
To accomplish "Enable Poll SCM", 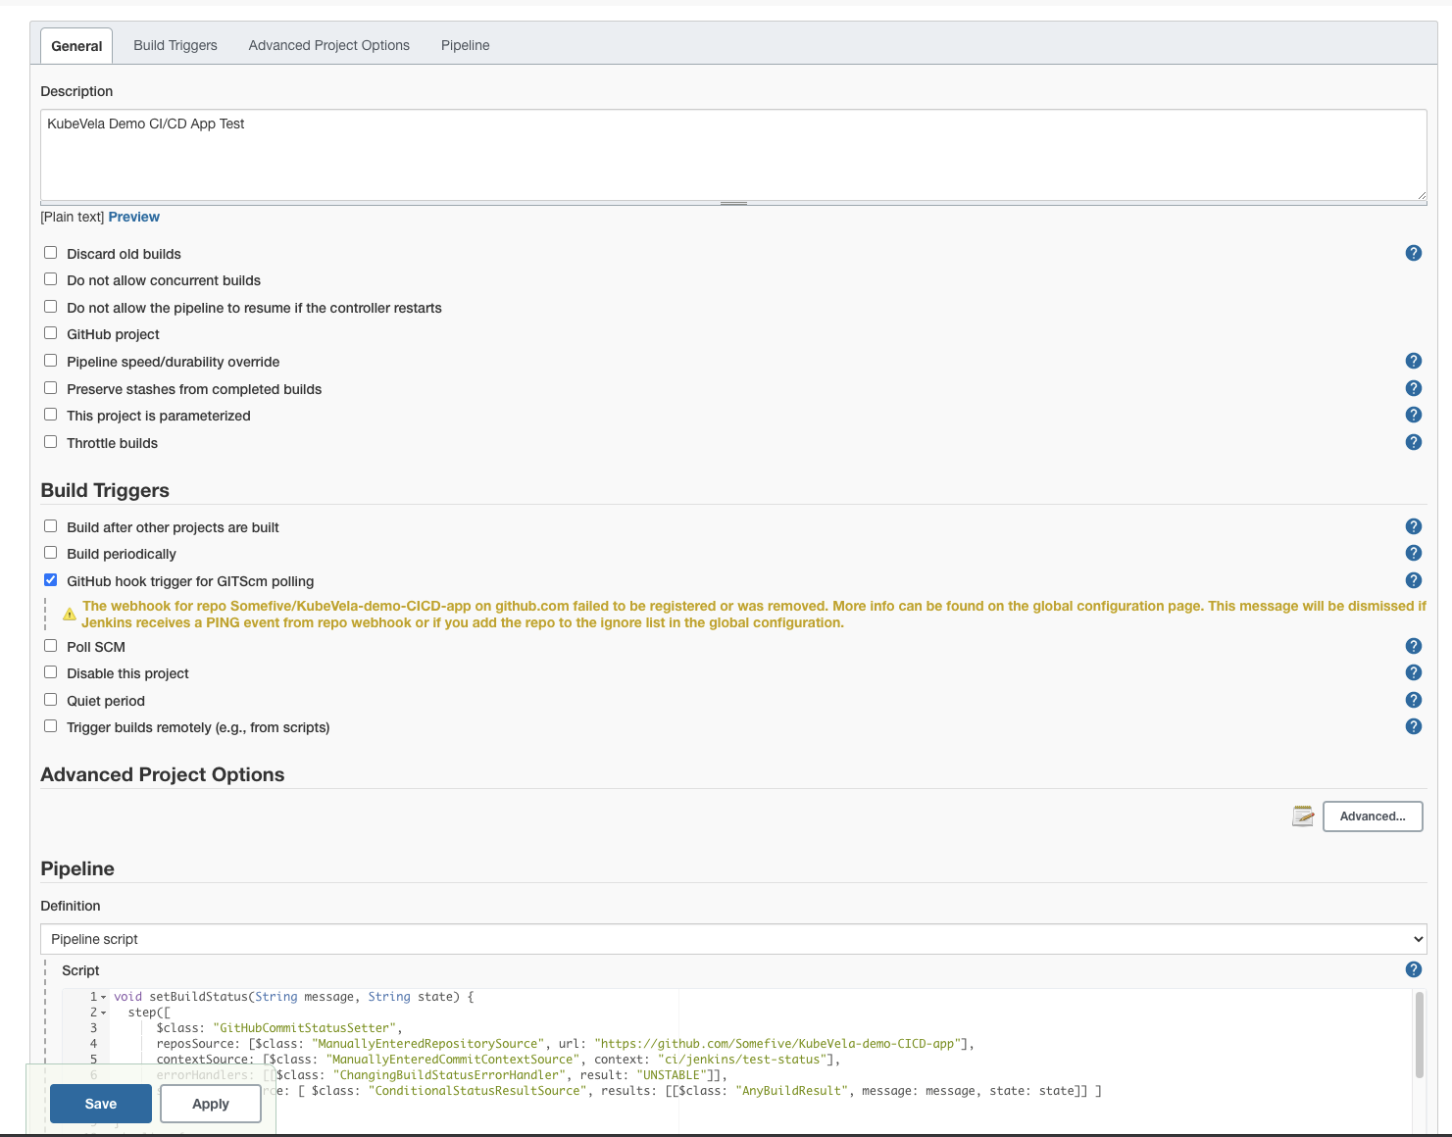I will pos(51,646).
